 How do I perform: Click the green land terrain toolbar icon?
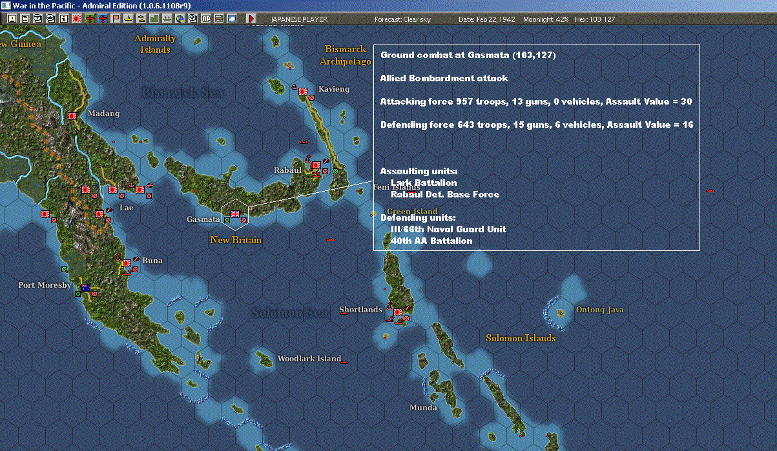[x=154, y=19]
